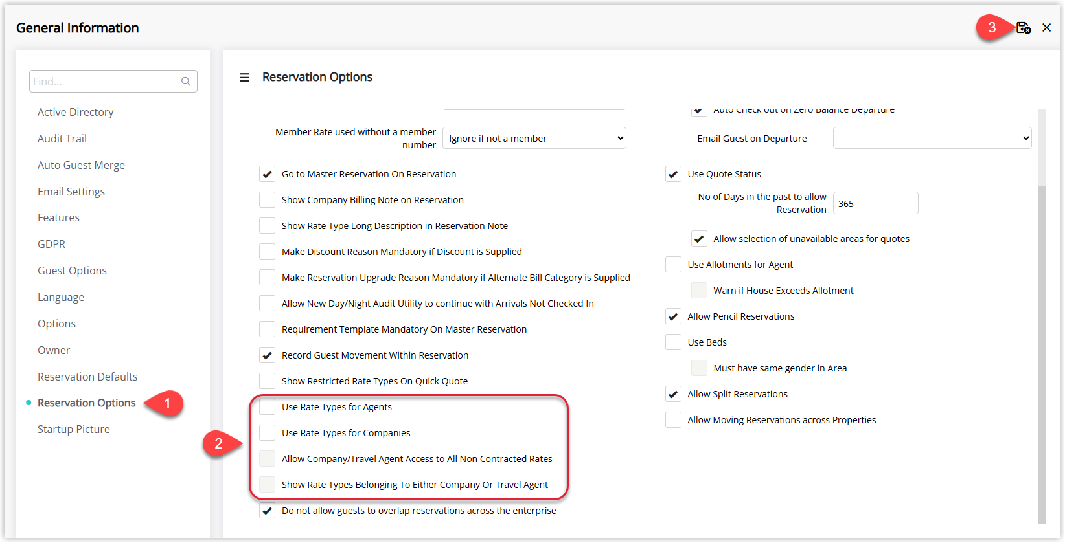The height and width of the screenshot is (543, 1065).
Task: Click Must have same gender in Area checkbox
Action: 699,368
